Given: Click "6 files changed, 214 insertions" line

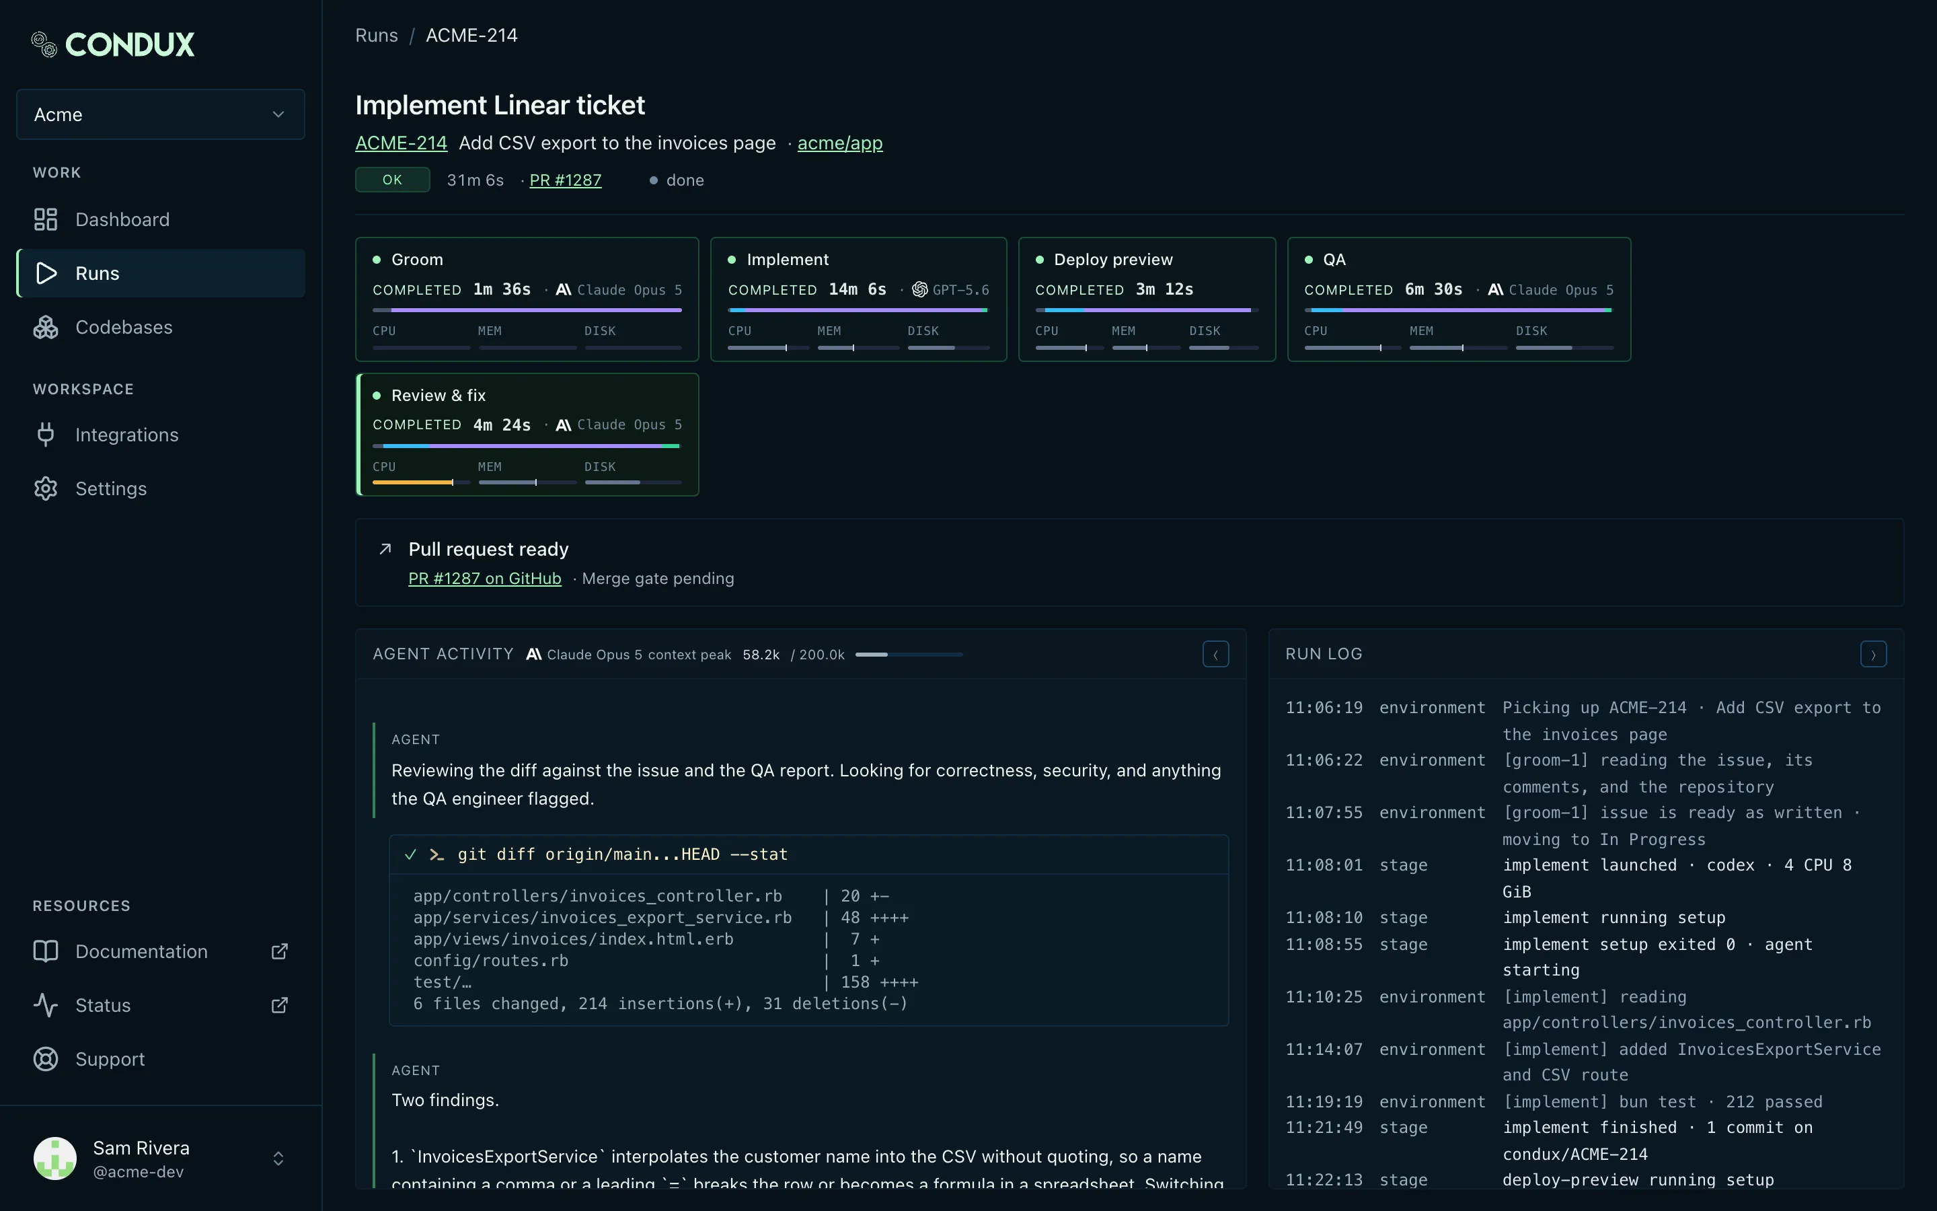Looking at the screenshot, I should (x=660, y=1004).
